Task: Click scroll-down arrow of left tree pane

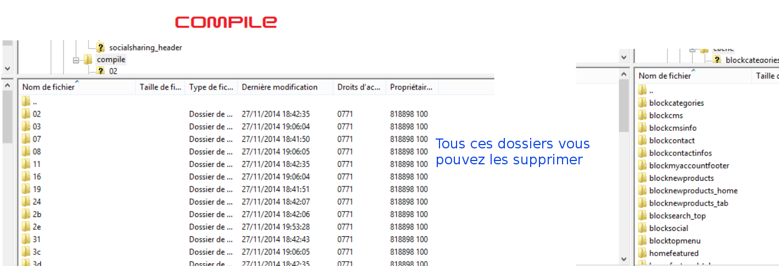Action: coord(7,69)
